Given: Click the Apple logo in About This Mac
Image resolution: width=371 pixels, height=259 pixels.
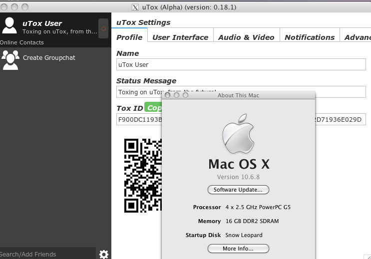Looking at the screenshot, I should click(238, 134).
